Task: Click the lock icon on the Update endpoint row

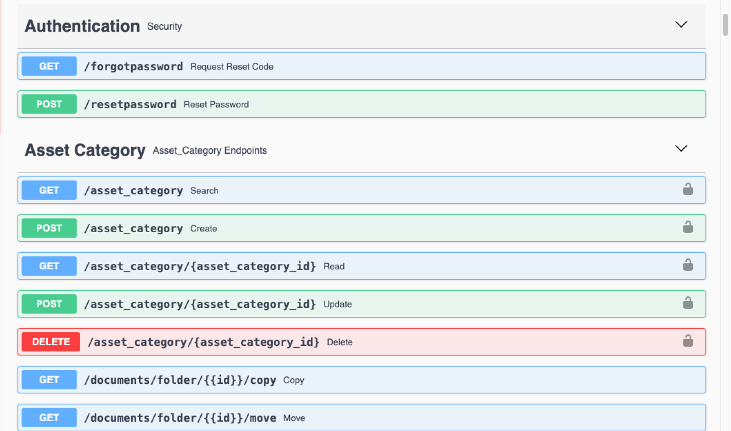Action: [x=688, y=302]
